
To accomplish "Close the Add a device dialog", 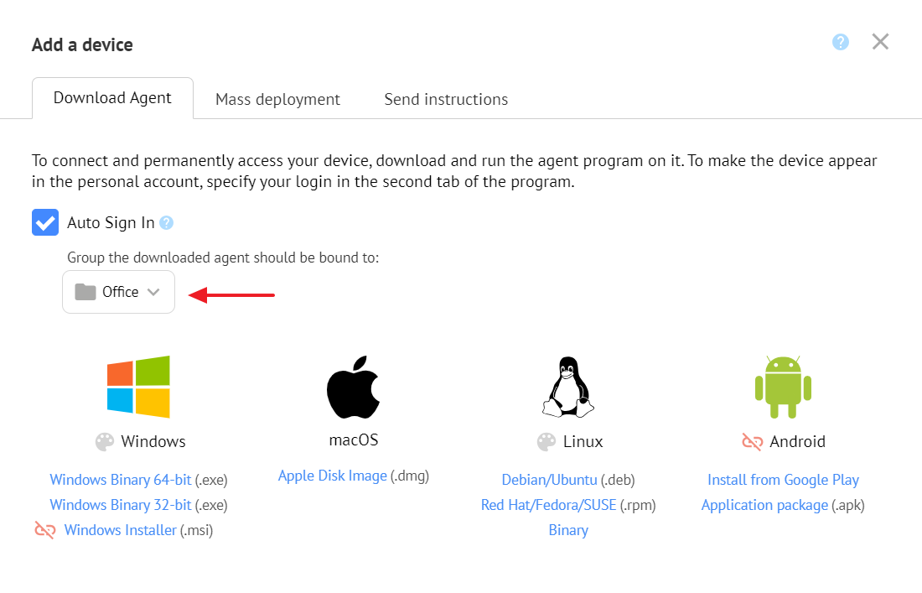I will point(880,42).
